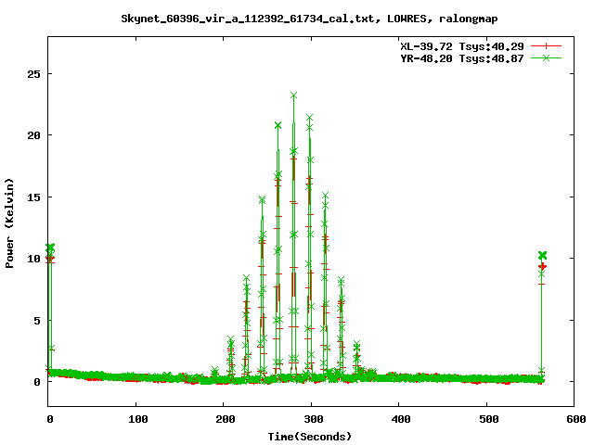
Task: Click y-axis tick label 20
Action: 33,135
